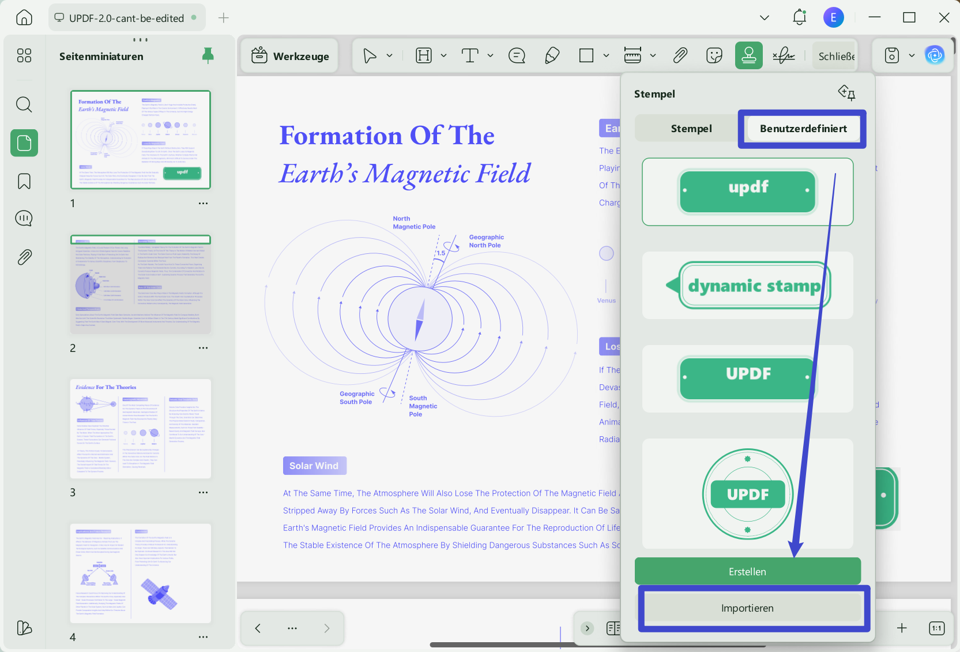
Task: Open the sticker tool
Action: click(x=714, y=55)
